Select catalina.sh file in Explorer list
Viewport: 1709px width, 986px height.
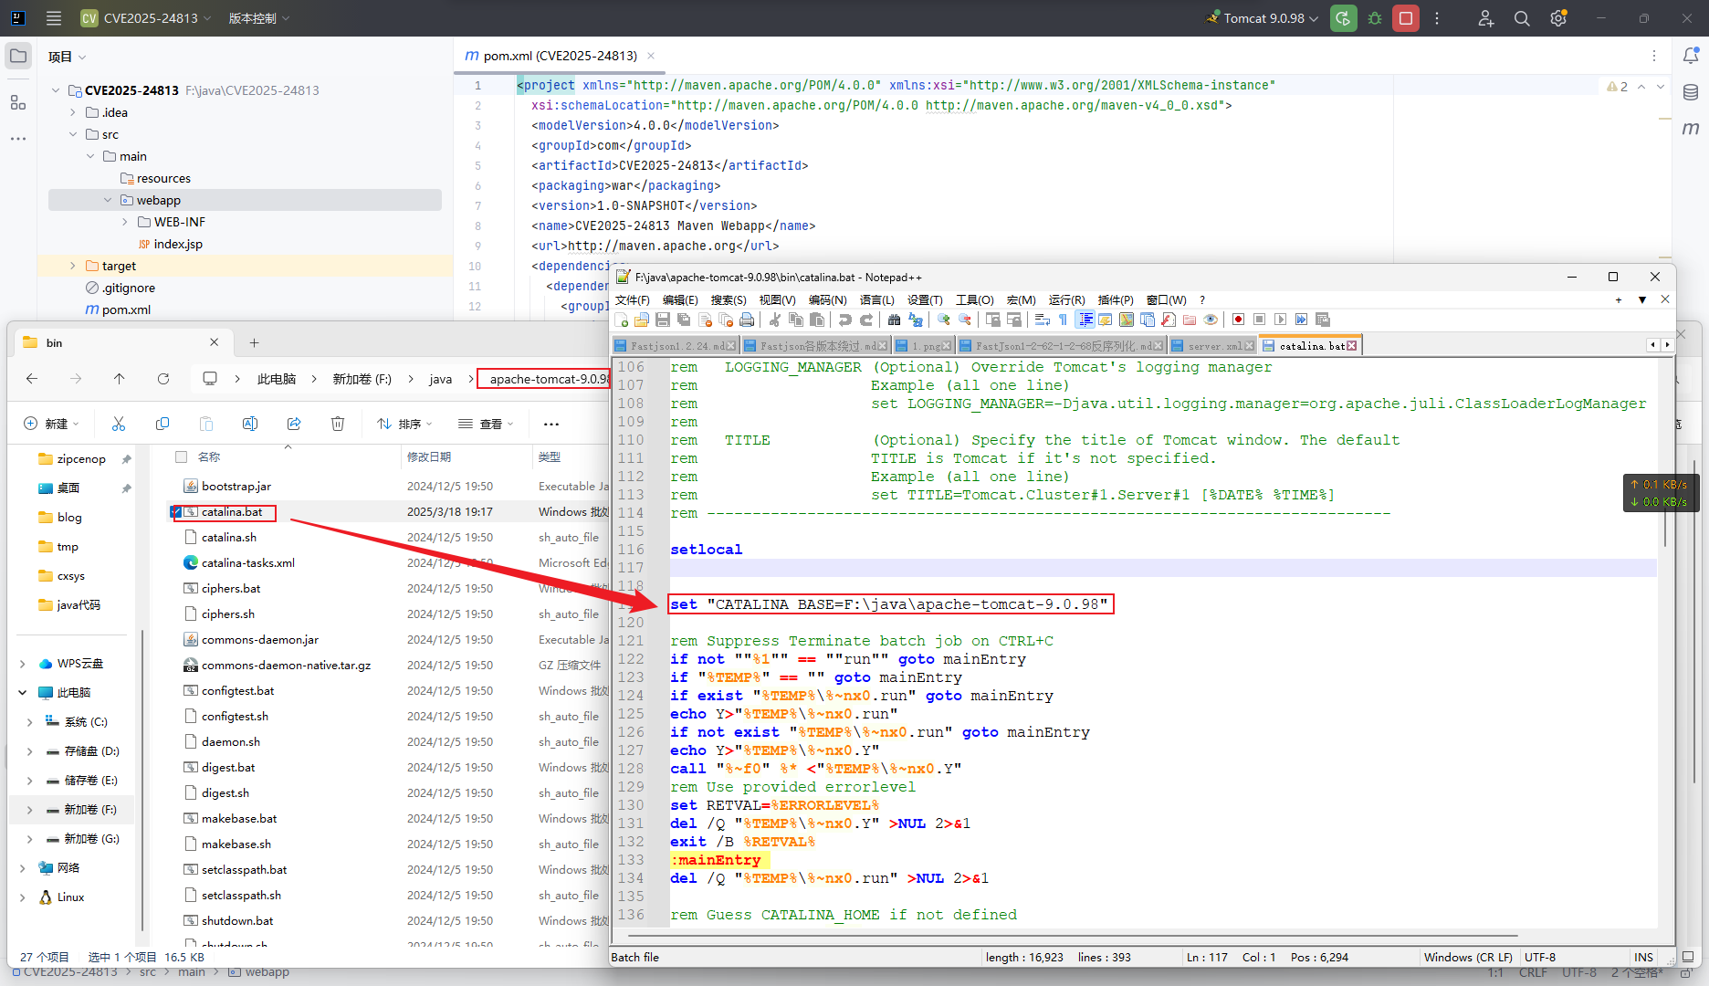pos(229,538)
